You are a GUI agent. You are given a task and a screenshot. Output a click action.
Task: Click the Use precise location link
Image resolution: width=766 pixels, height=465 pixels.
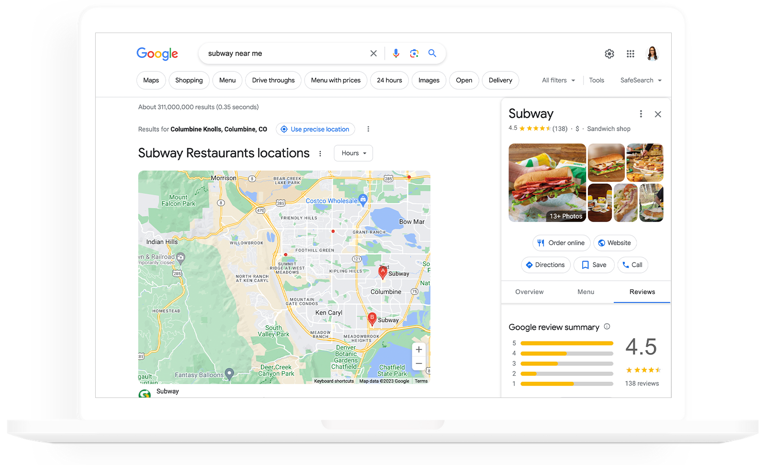(x=315, y=129)
